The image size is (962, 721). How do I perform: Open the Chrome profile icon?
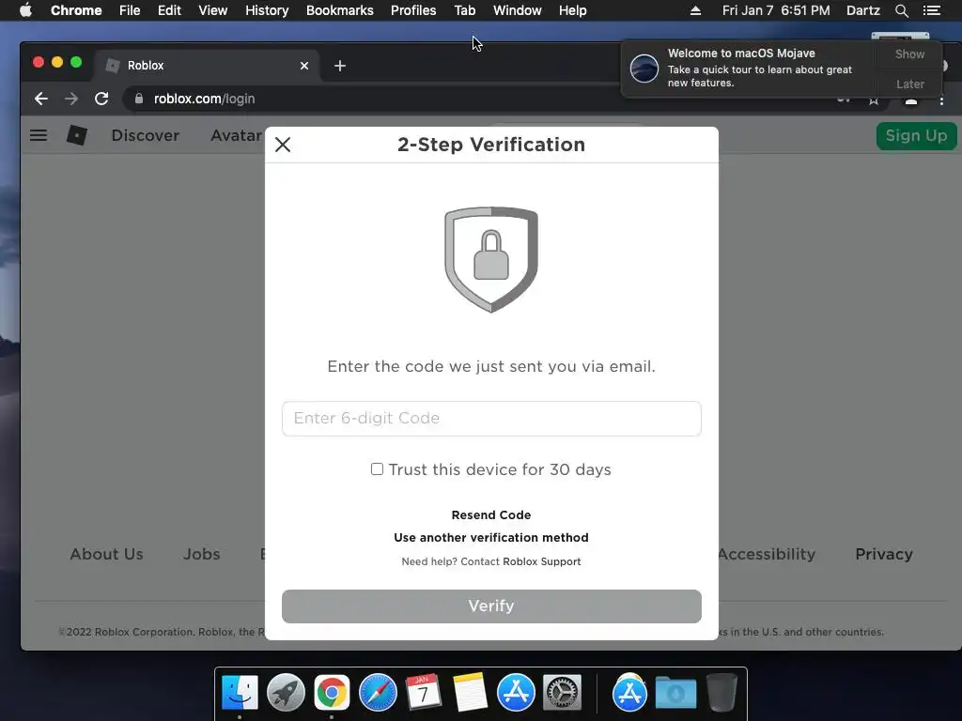pyautogui.click(x=911, y=100)
